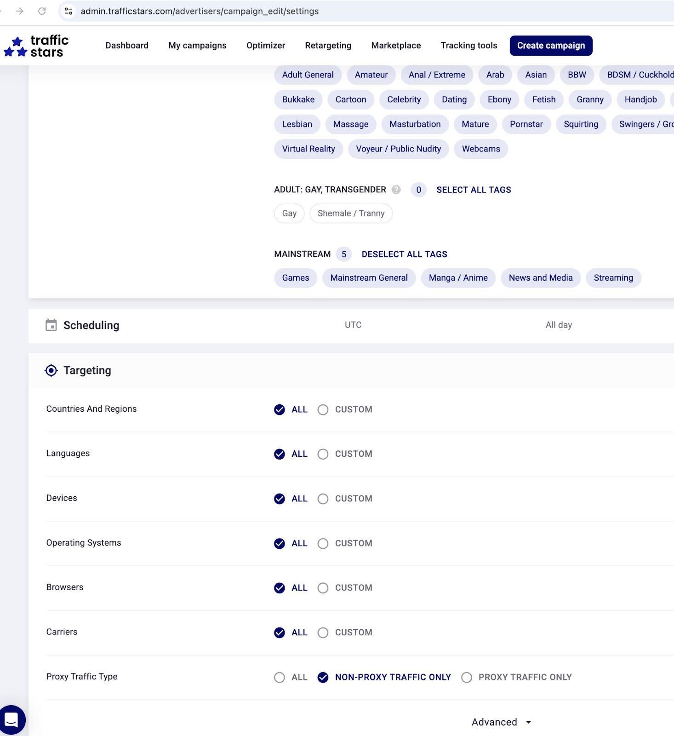Screen dimensions: 674x736
Task: Collapse the Targeting section header
Action: [351, 370]
